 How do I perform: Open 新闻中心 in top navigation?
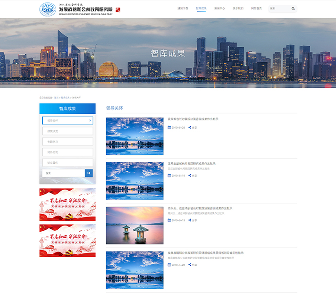tap(219, 8)
